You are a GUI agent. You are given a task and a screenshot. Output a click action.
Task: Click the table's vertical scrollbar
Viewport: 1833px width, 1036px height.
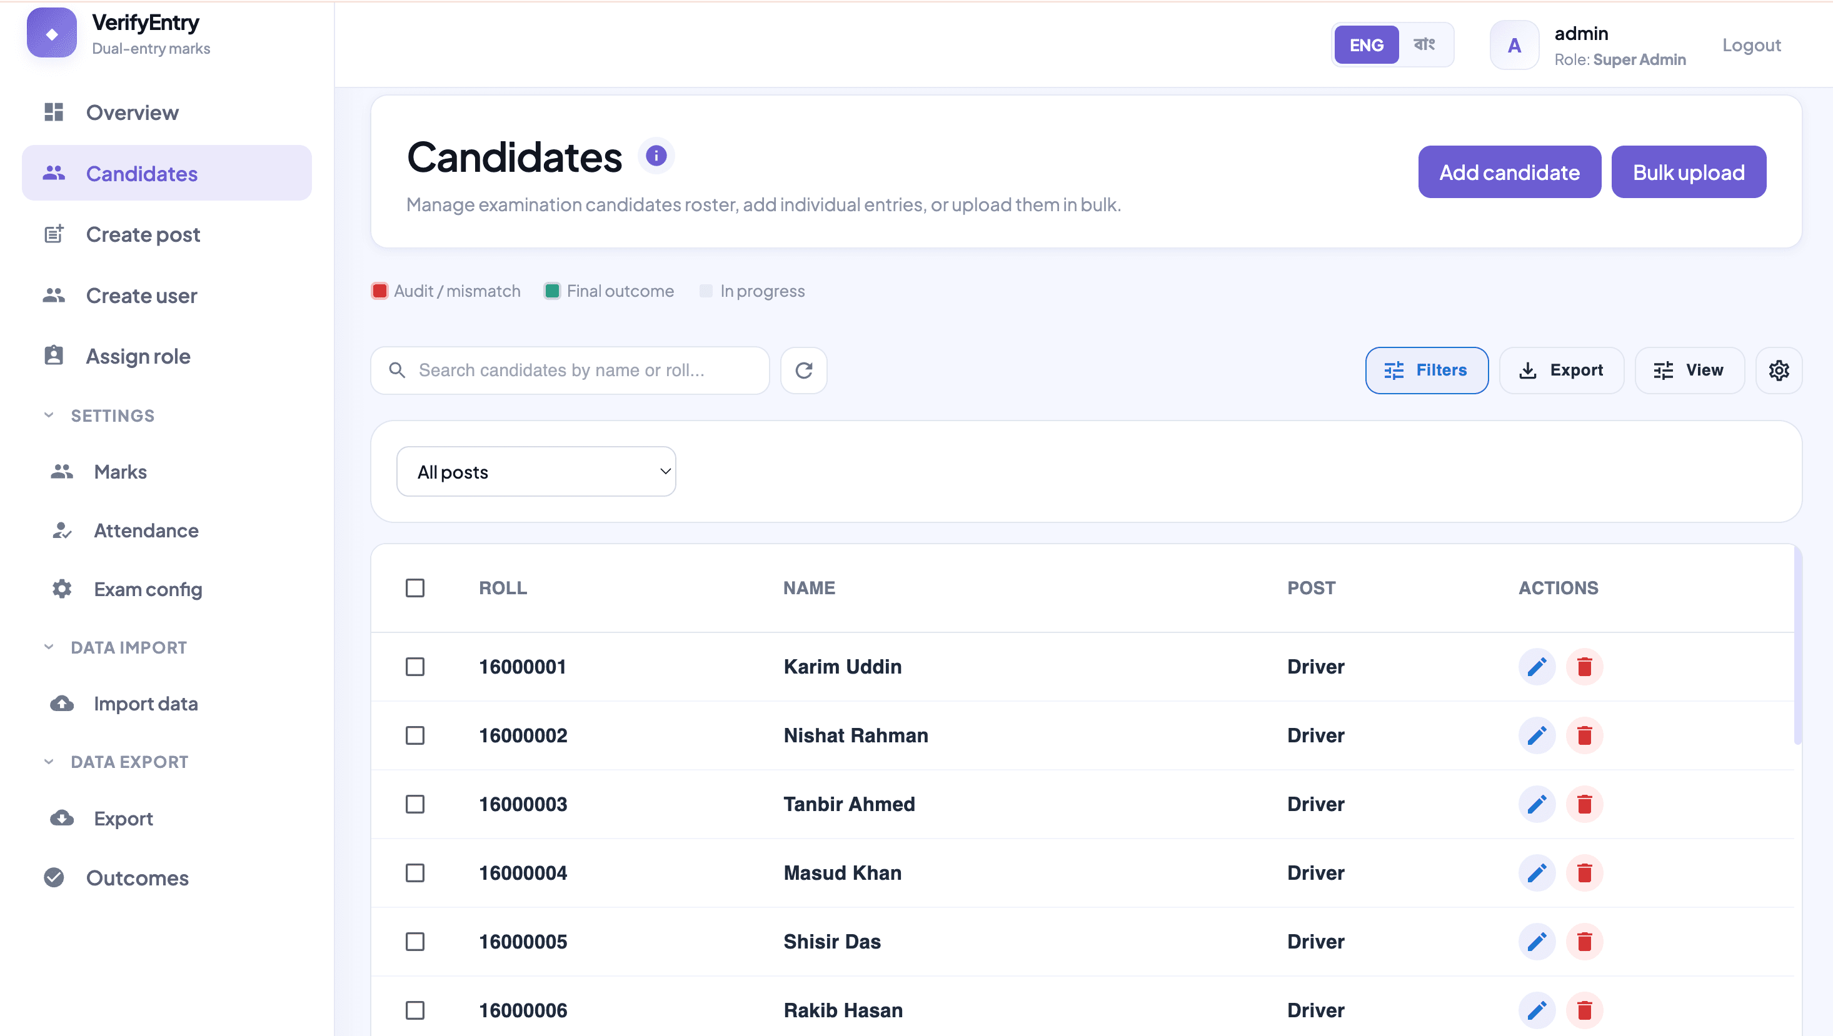point(1797,644)
